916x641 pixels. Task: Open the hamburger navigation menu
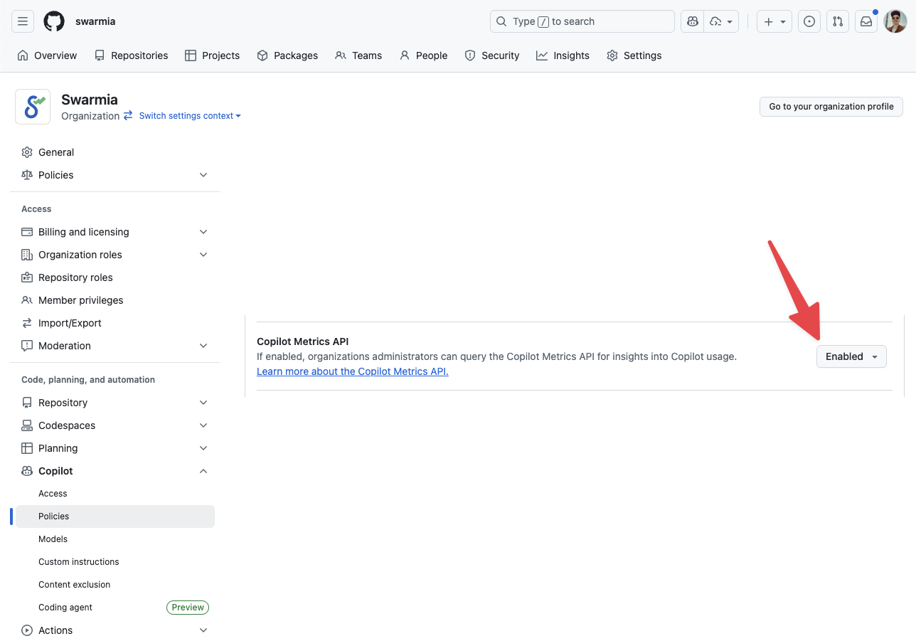tap(23, 21)
